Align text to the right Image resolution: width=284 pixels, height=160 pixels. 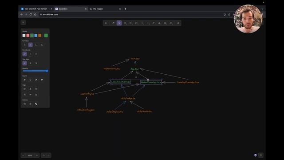click(x=36, y=63)
